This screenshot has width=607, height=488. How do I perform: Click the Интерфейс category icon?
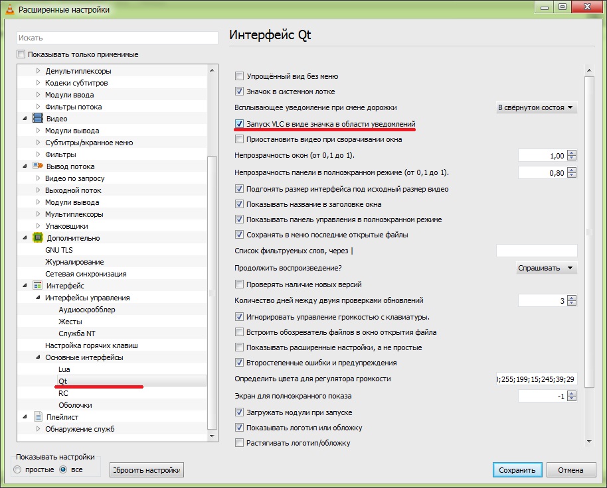point(38,286)
